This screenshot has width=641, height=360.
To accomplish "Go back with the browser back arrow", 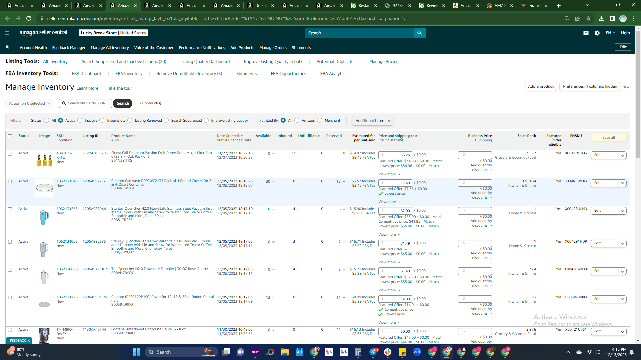I will (7, 18).
